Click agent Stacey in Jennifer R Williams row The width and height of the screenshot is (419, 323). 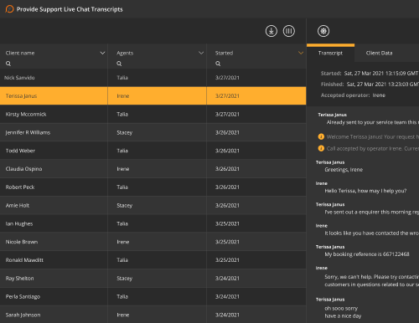125,132
